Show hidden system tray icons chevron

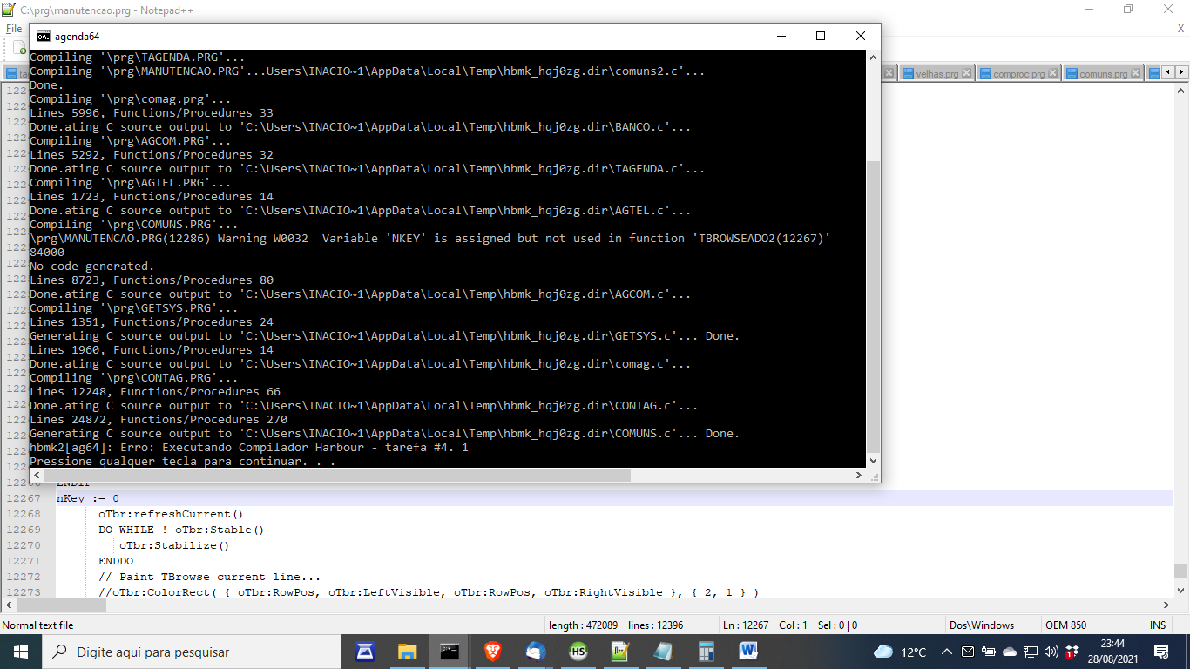(946, 652)
